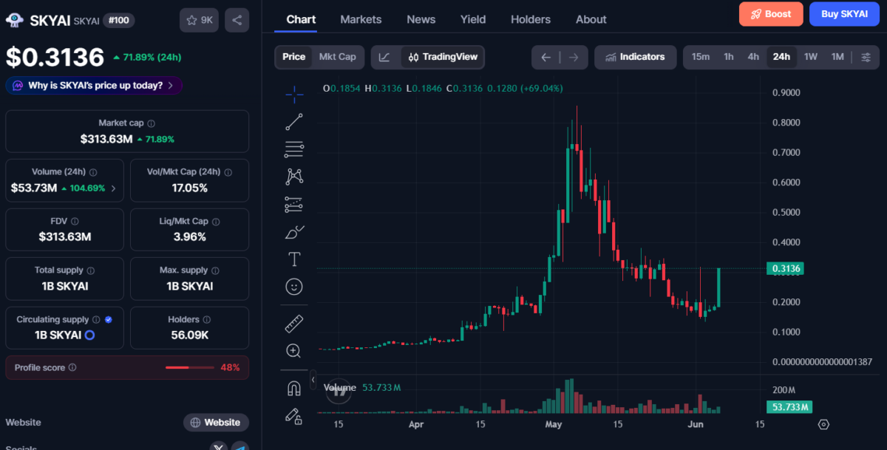Set chart interval to 1h

pyautogui.click(x=729, y=57)
